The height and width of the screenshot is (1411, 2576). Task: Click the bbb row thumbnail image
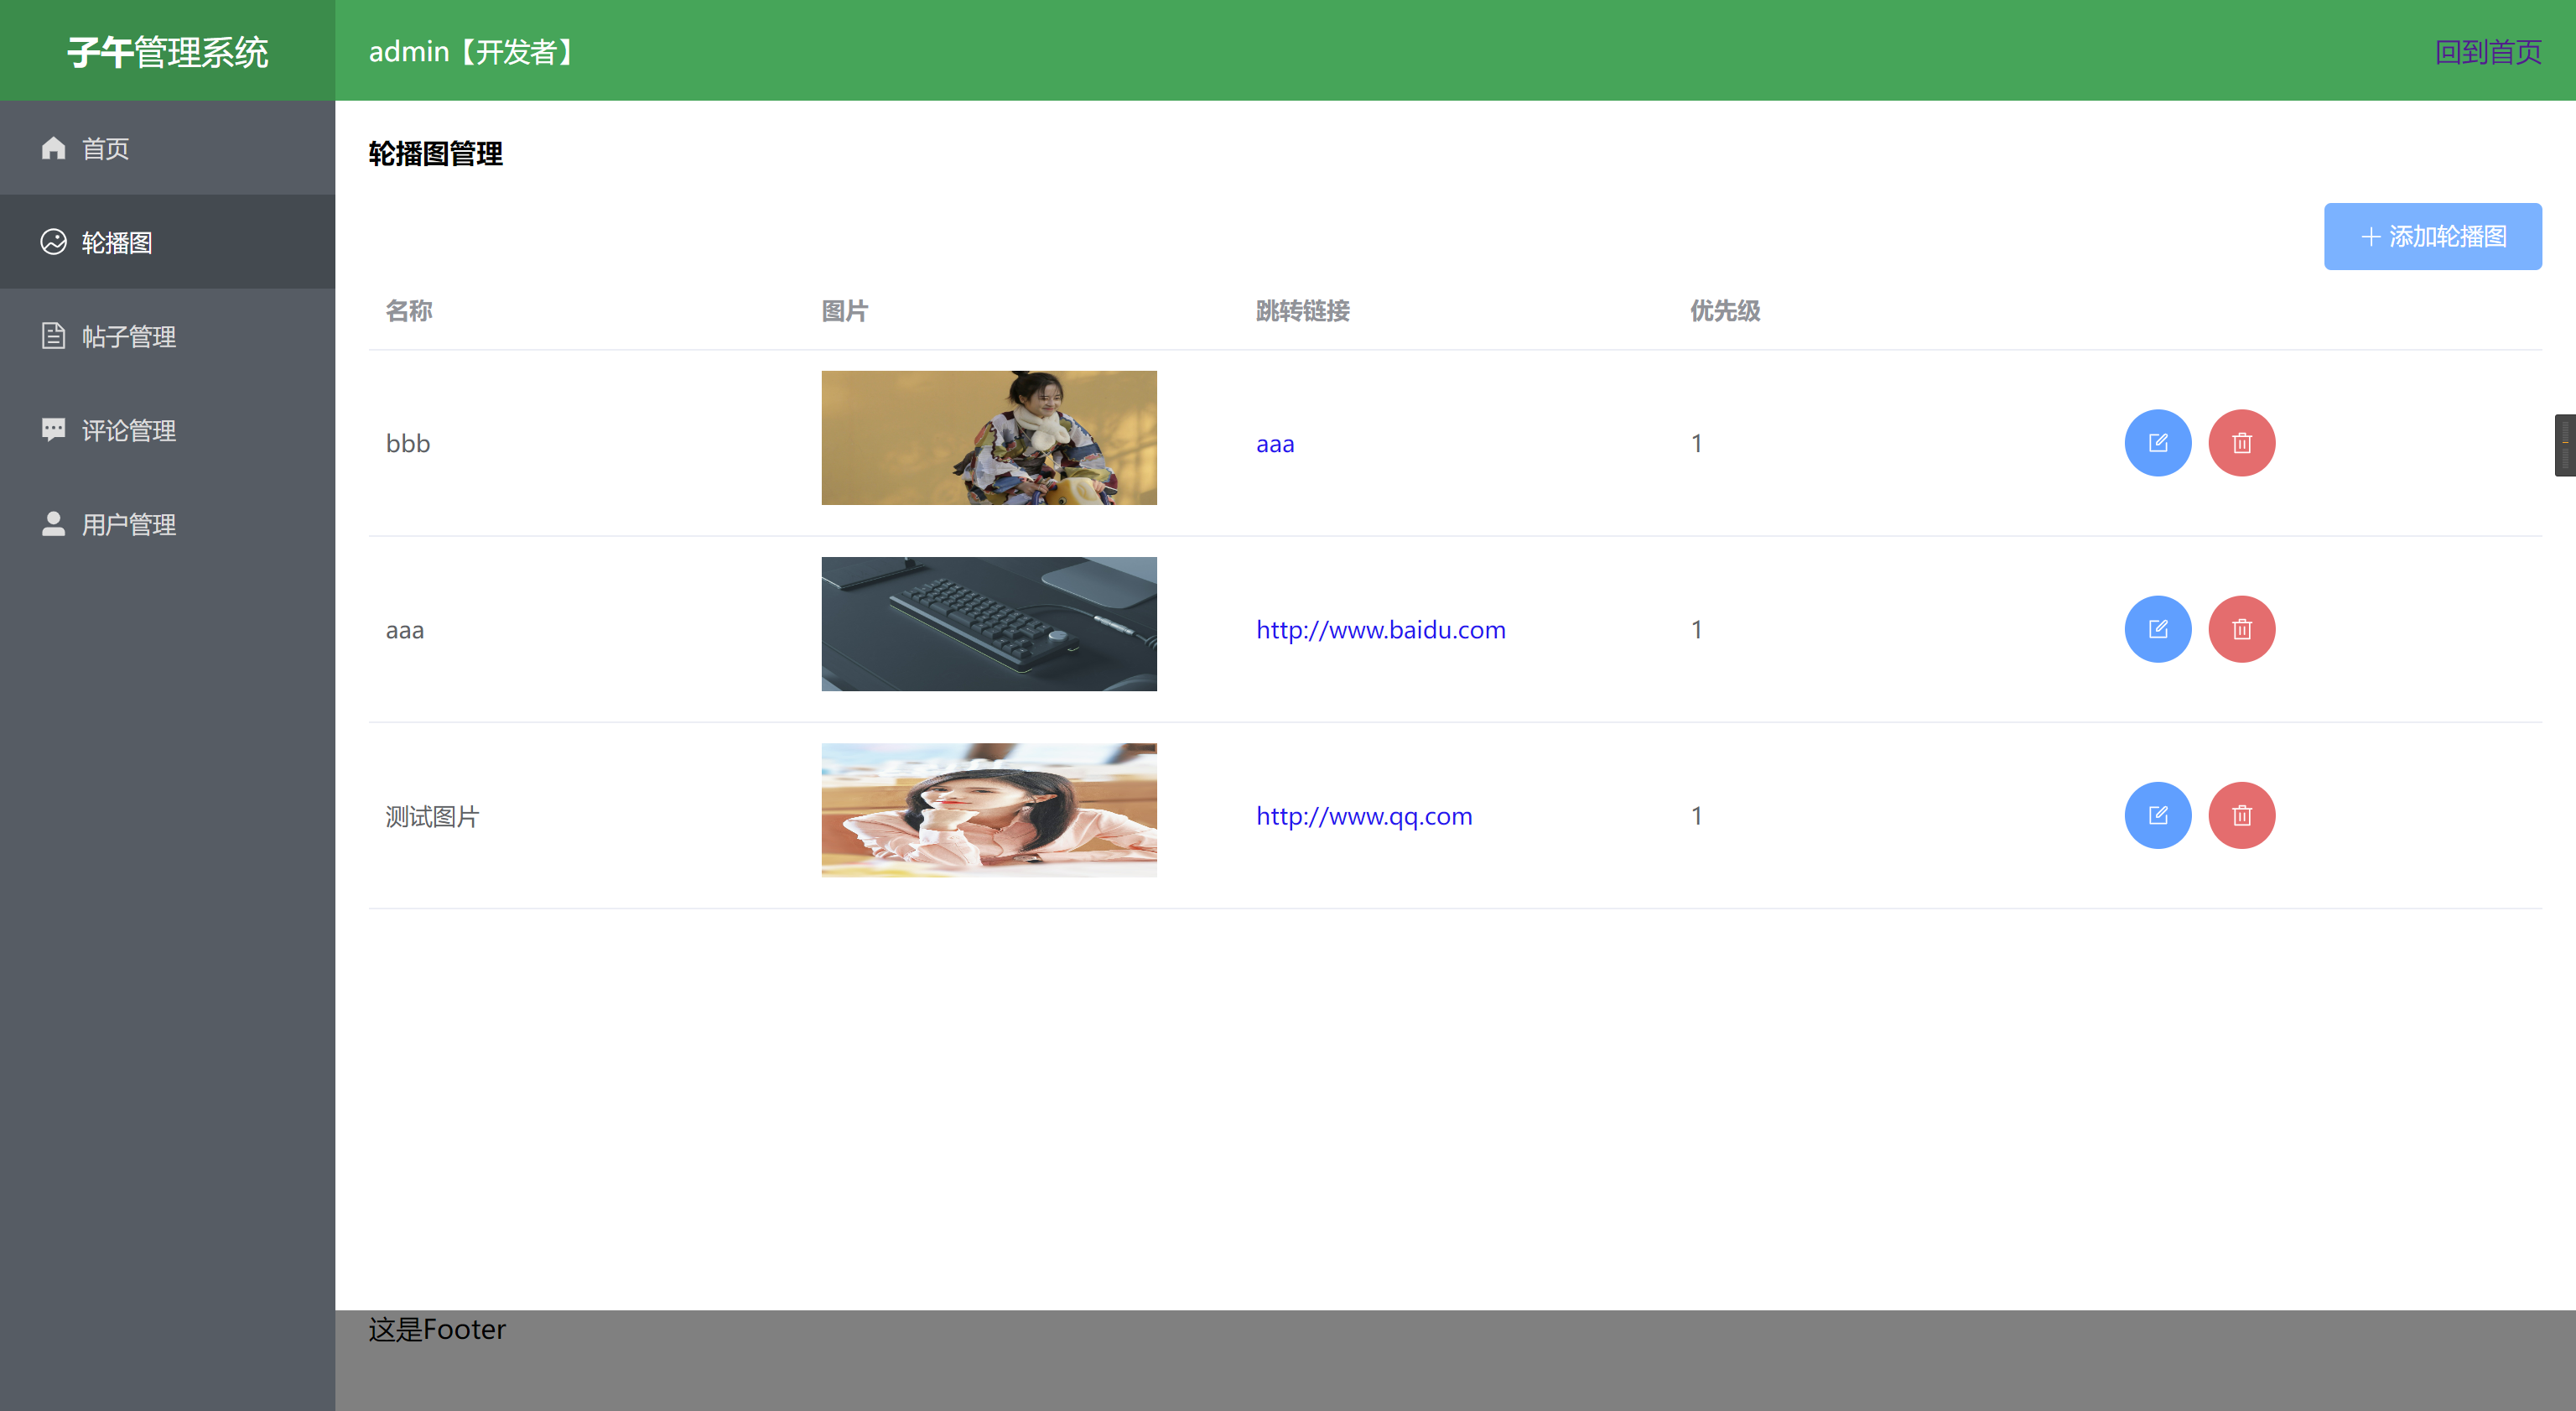988,438
